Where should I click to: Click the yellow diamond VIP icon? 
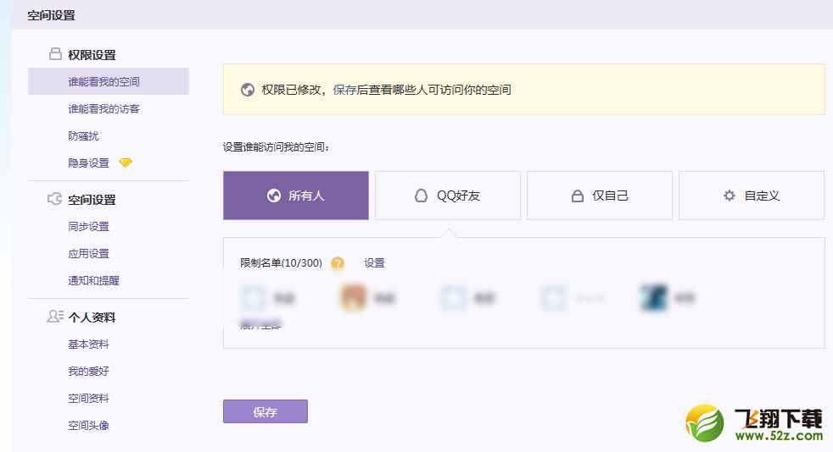126,163
